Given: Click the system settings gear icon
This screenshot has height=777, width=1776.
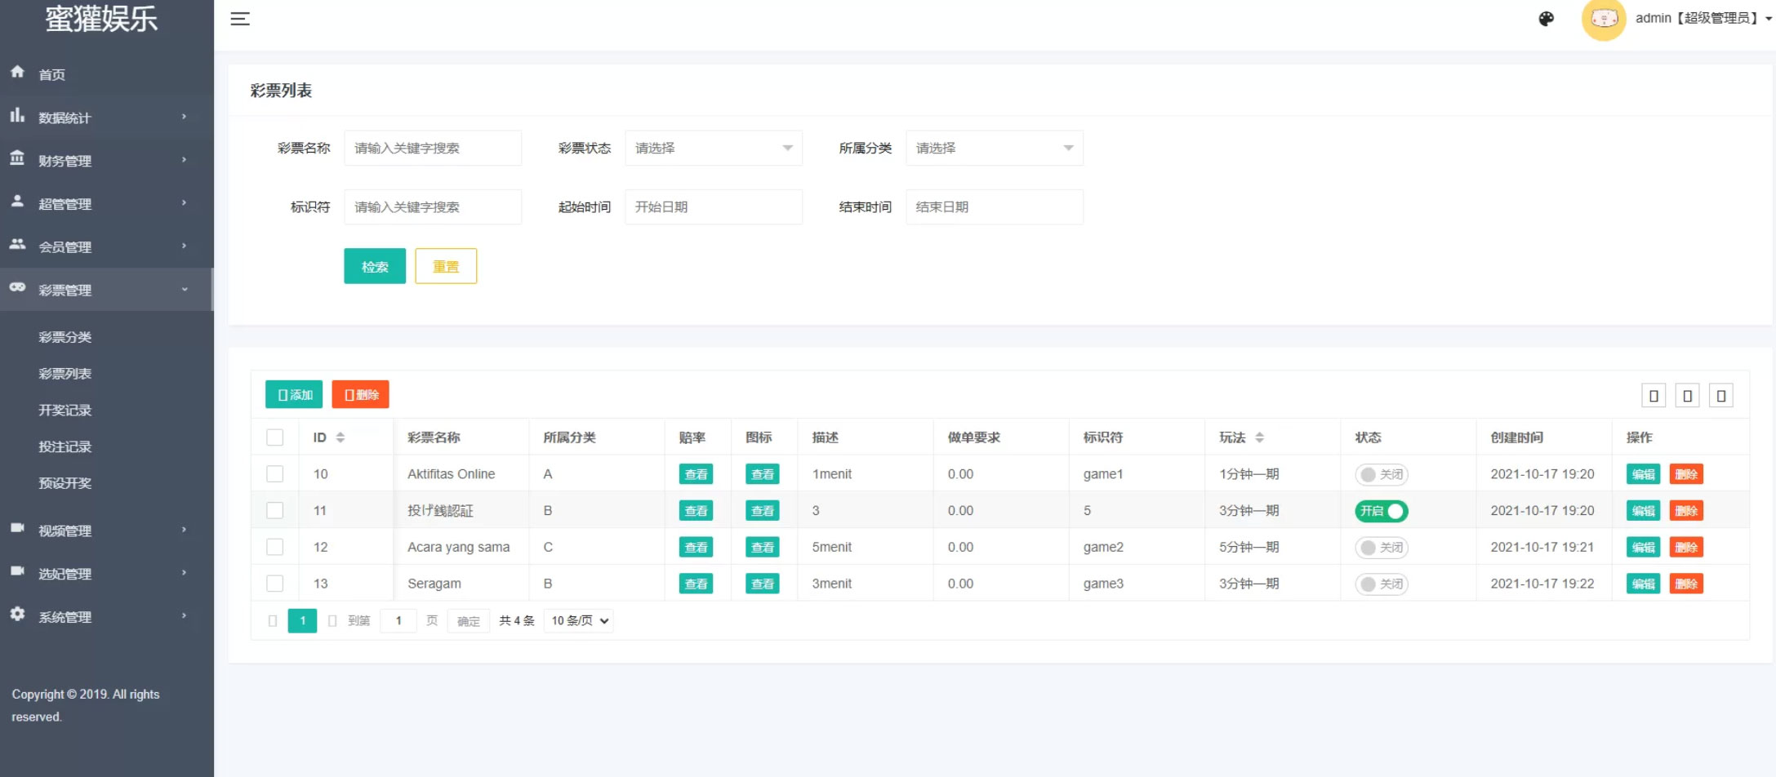Looking at the screenshot, I should (17, 614).
